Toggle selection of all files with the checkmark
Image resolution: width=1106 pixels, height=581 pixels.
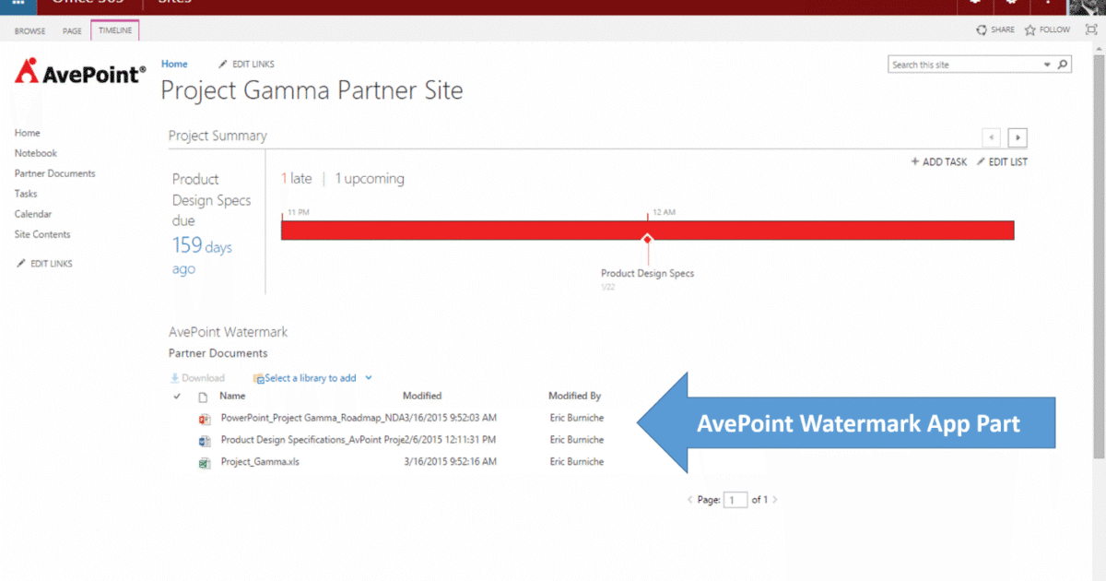pos(178,397)
